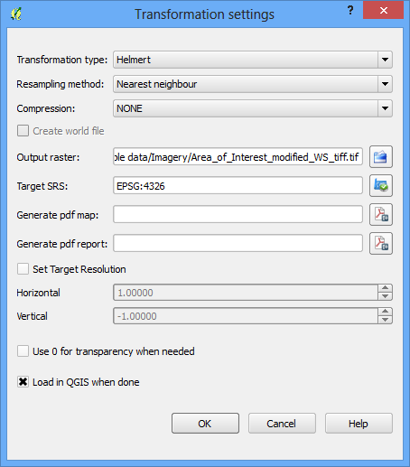Screen dimensions: 410x467
Task: Click the question mark help icon
Action: (350, 11)
